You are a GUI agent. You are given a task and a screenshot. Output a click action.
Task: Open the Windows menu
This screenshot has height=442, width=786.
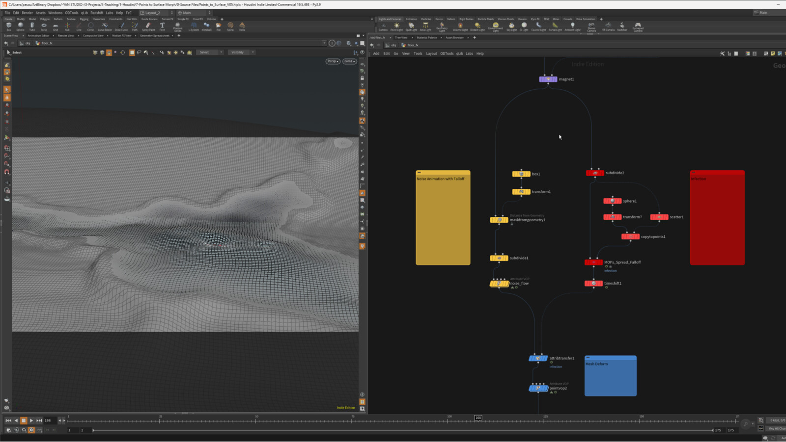point(55,13)
